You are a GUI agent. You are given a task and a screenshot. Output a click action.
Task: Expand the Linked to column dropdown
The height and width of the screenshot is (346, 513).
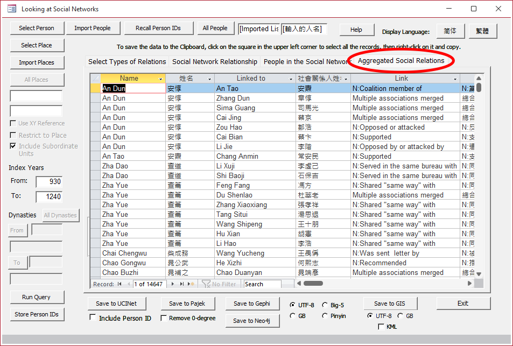[x=291, y=79]
